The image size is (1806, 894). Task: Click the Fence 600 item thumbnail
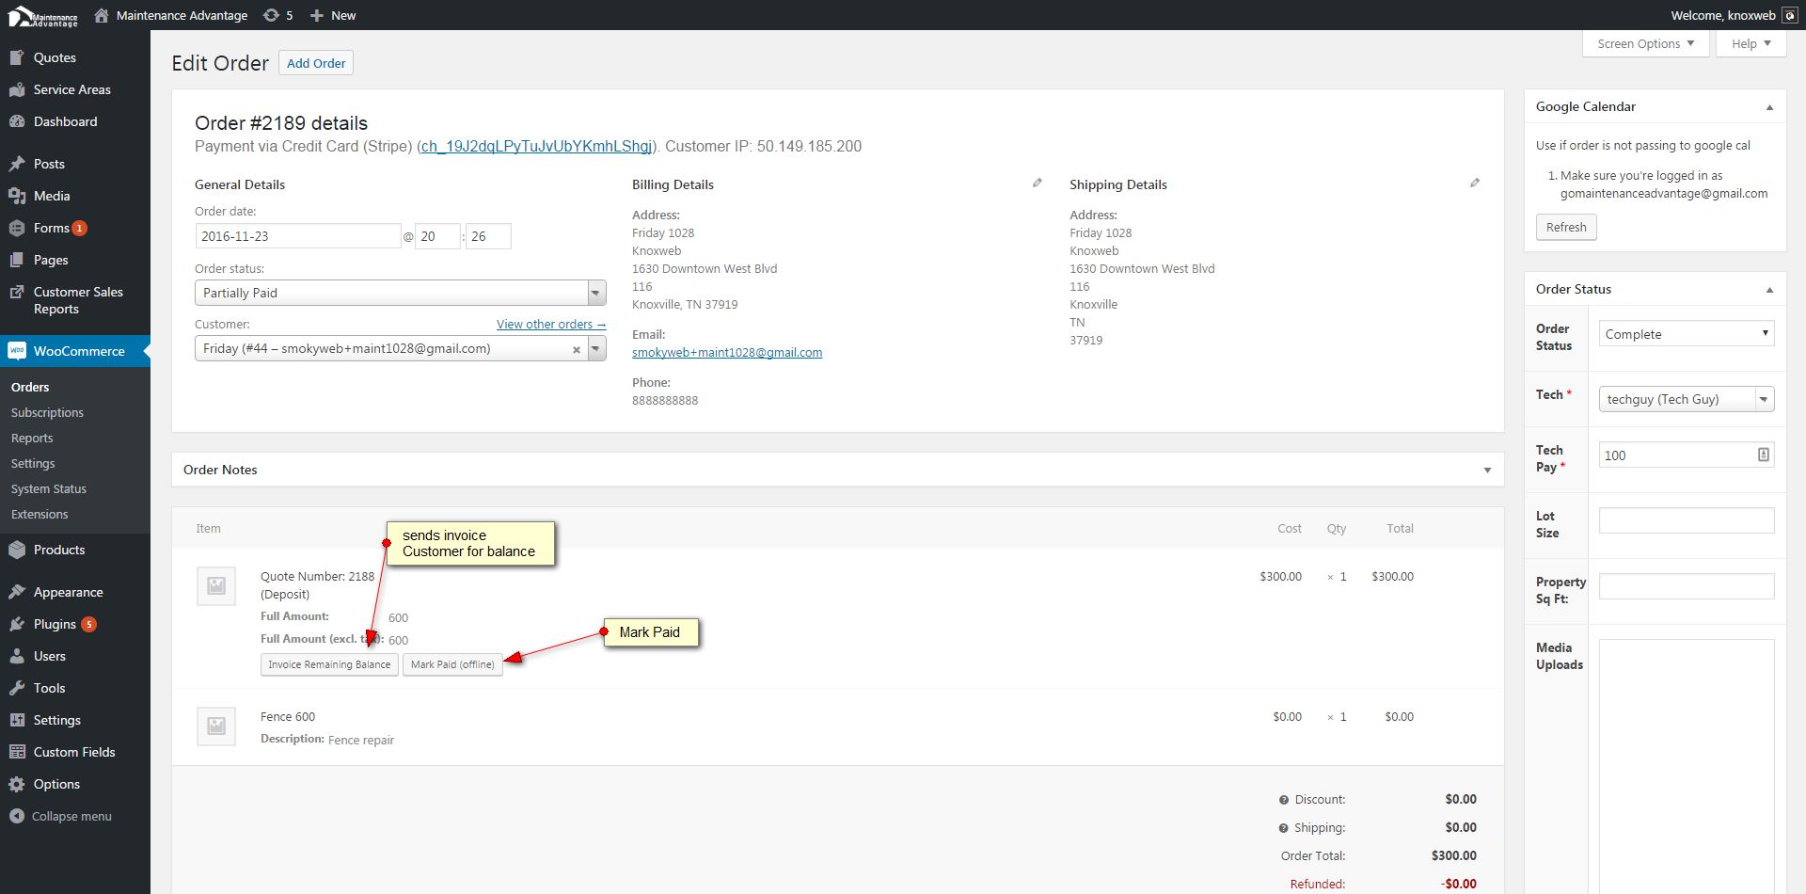(216, 726)
